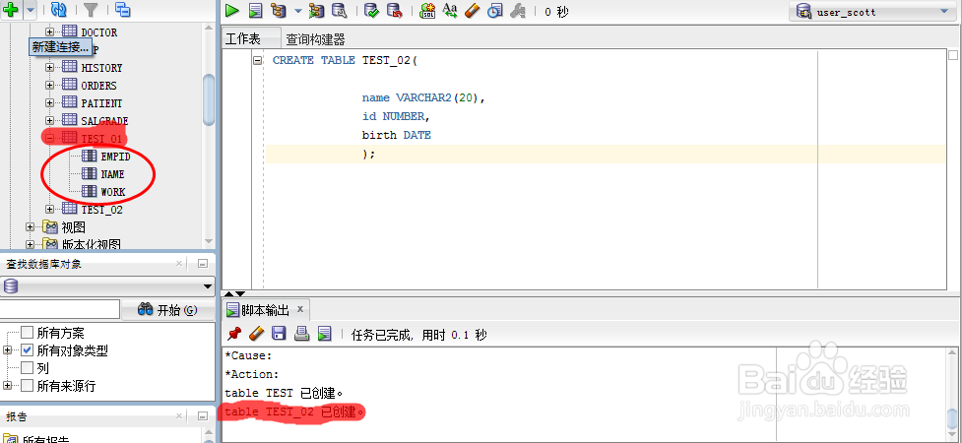Close the 查找数据库对象 panel
Screen dimensions: 962x443
[x=179, y=265]
